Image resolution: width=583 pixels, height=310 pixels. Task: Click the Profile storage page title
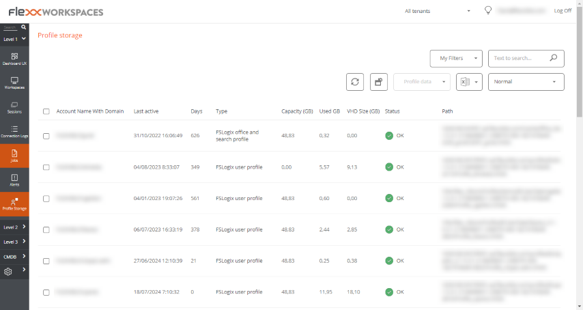(x=60, y=36)
